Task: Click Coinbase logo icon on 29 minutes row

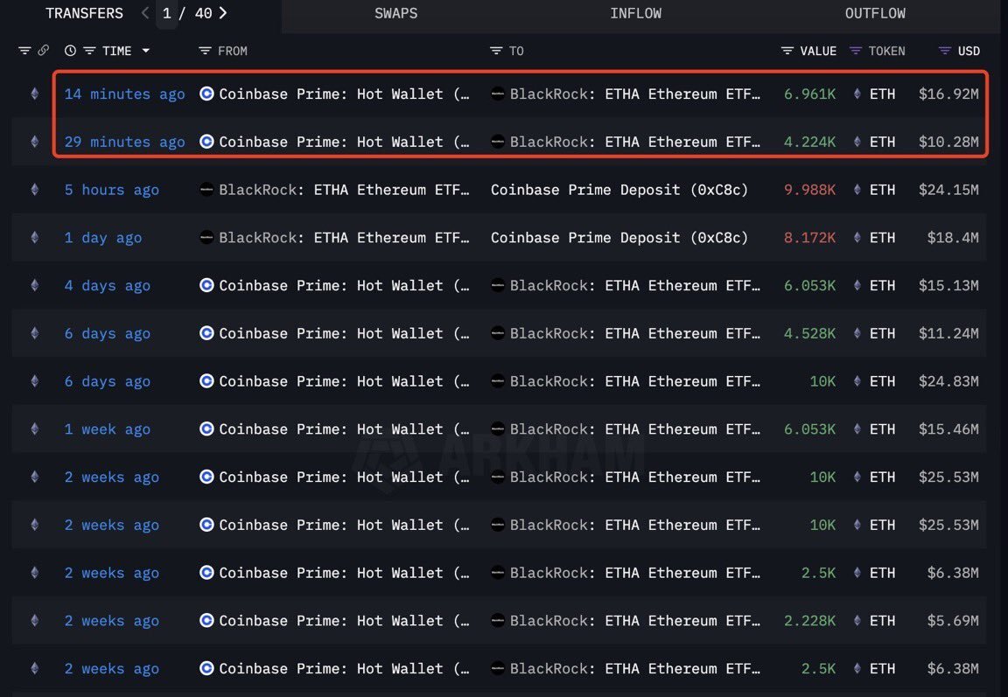Action: click(x=206, y=142)
